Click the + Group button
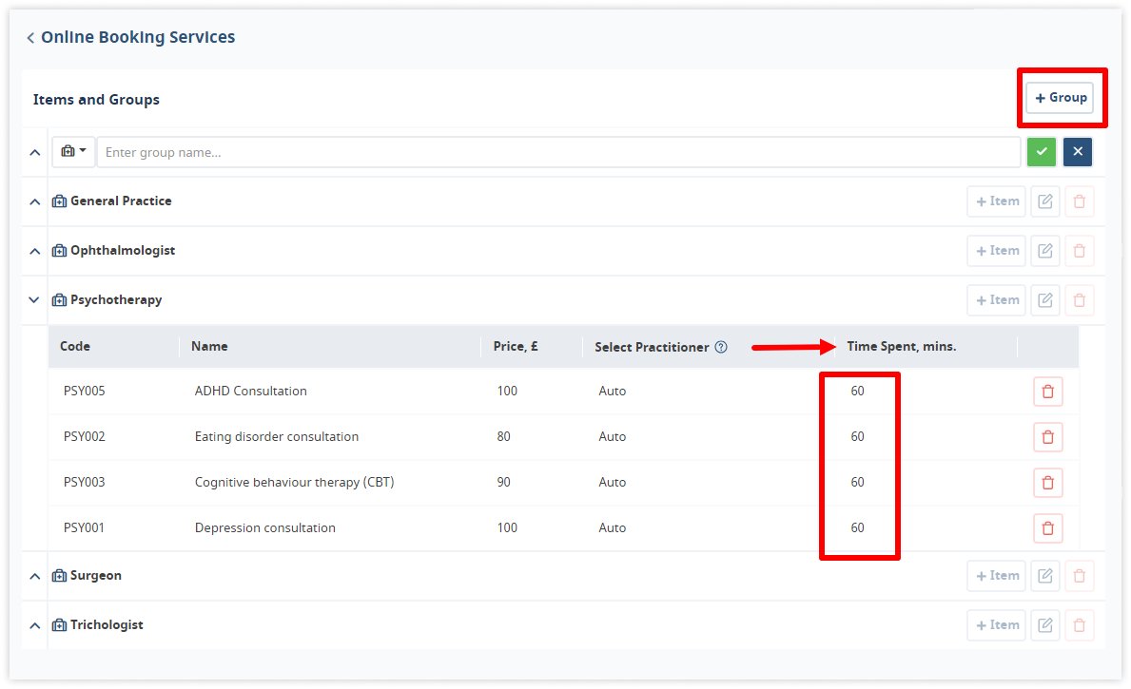 pyautogui.click(x=1061, y=97)
